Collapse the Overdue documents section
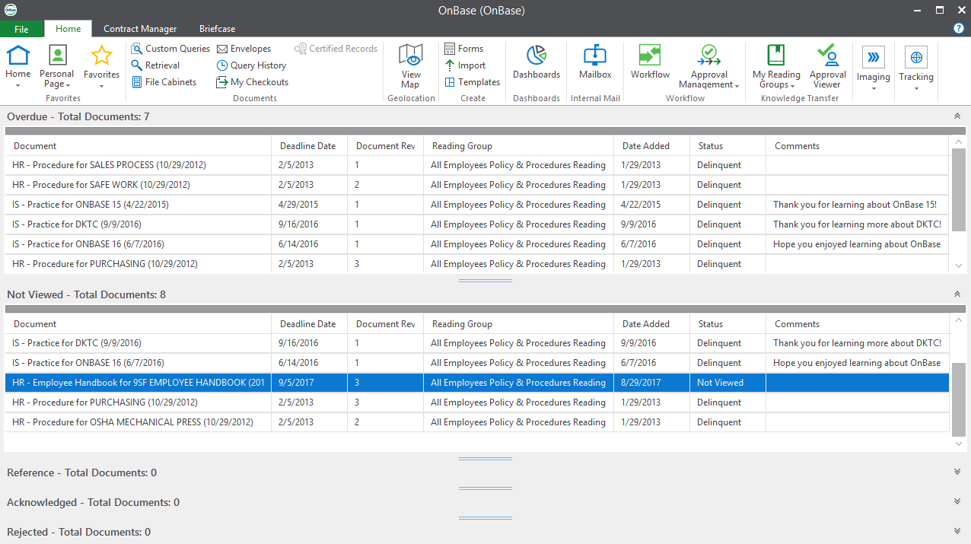Screen dimensions: 971x544 coord(957,116)
